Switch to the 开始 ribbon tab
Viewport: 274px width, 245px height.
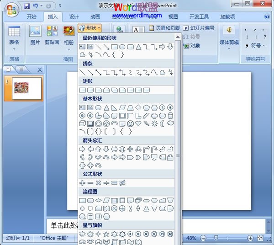click(32, 17)
